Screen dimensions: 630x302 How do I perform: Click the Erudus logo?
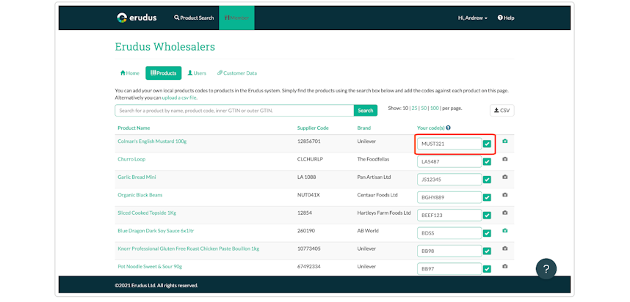(x=137, y=18)
